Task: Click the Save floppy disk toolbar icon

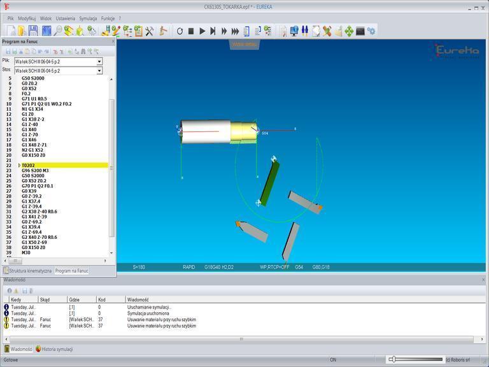Action: [33, 31]
